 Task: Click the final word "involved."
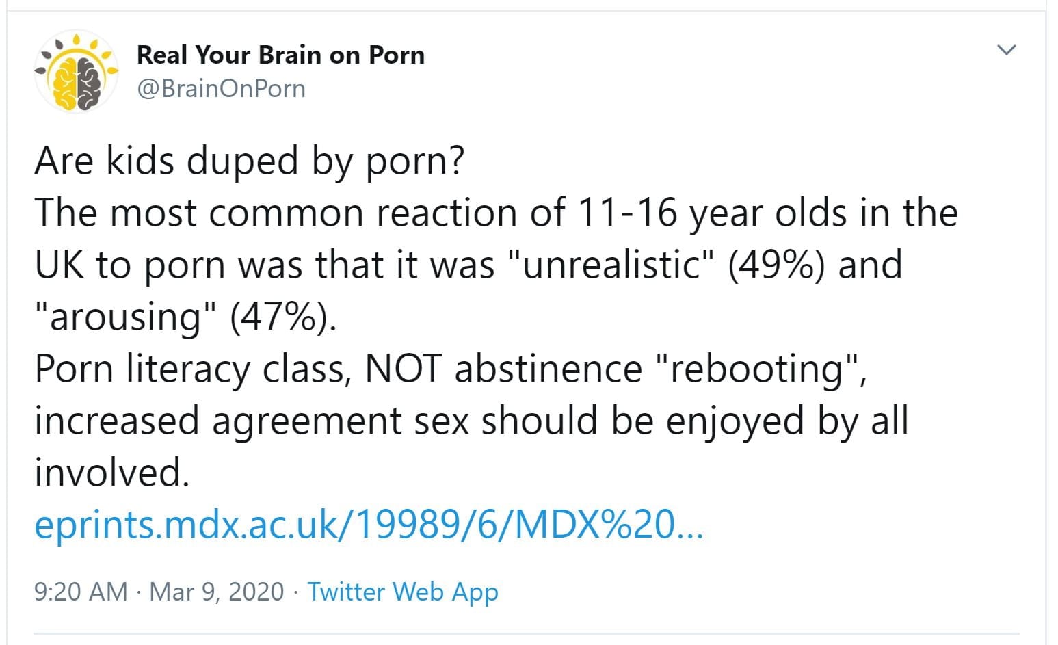click(x=111, y=473)
